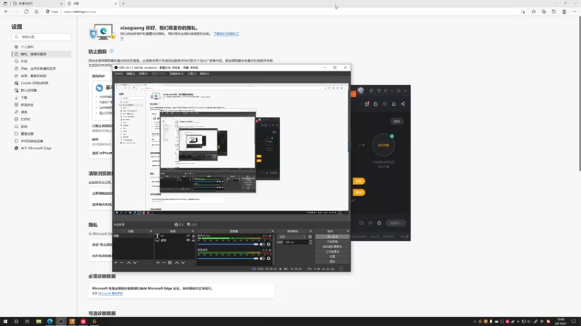Move scene up in OBS Scenes panel
The width and height of the screenshot is (581, 326).
pos(129,262)
